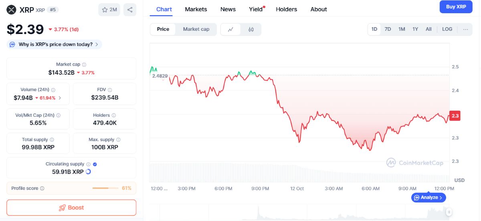This screenshot has width=481, height=221.
Task: Click the Profile score progress bar
Action: tap(105, 188)
